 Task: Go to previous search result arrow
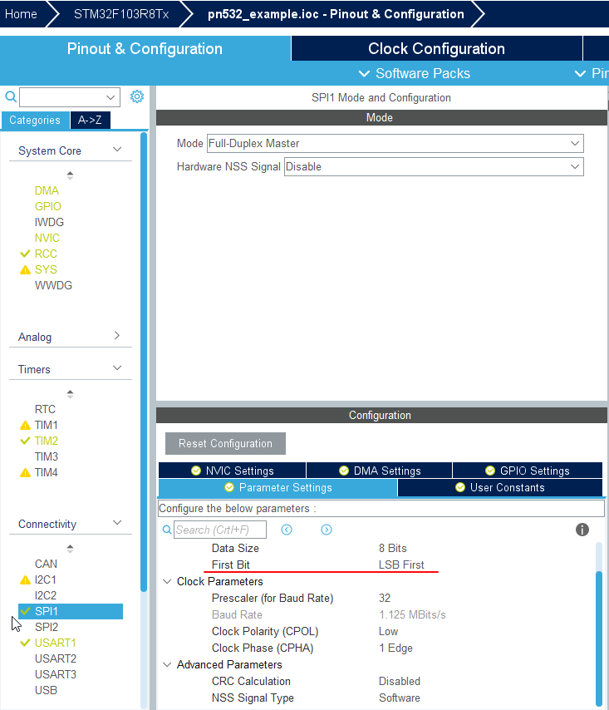point(287,530)
